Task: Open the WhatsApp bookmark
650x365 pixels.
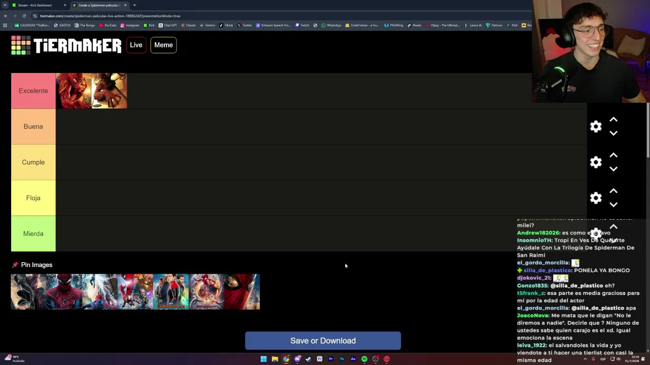Action: [331, 25]
